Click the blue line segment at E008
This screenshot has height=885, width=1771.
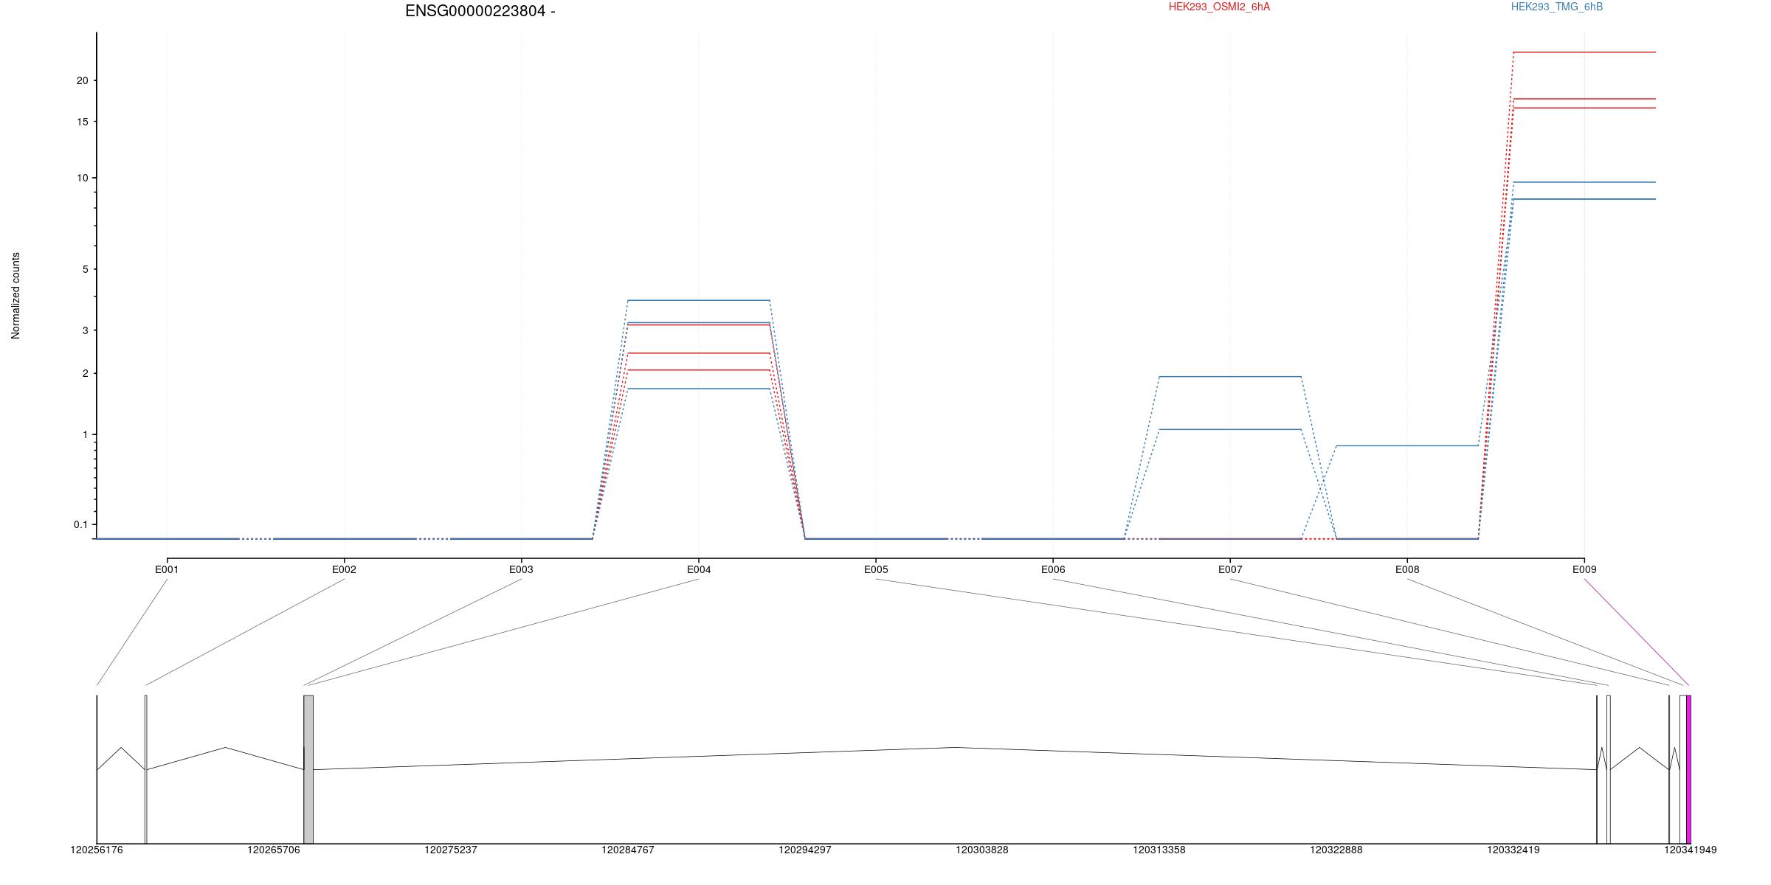click(x=1407, y=445)
